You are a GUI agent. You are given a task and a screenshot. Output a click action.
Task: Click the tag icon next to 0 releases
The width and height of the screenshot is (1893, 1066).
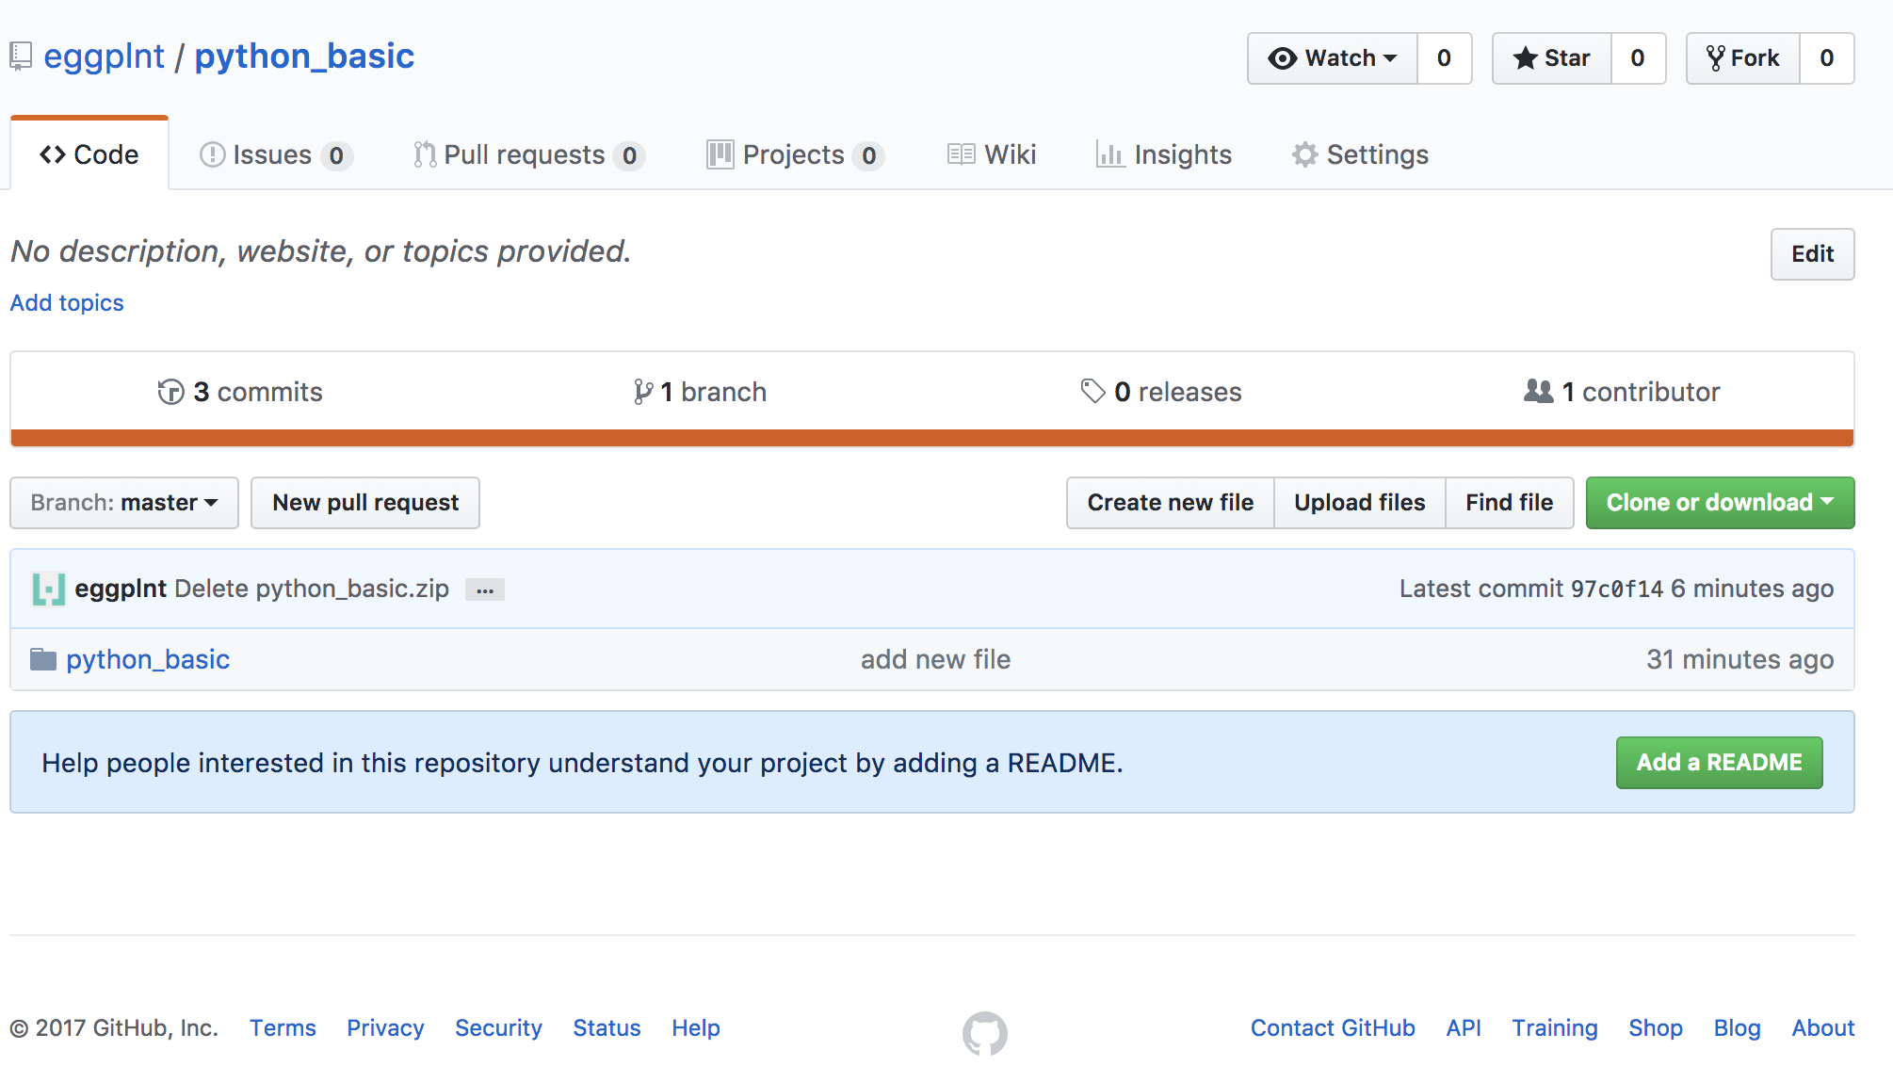coord(1092,391)
